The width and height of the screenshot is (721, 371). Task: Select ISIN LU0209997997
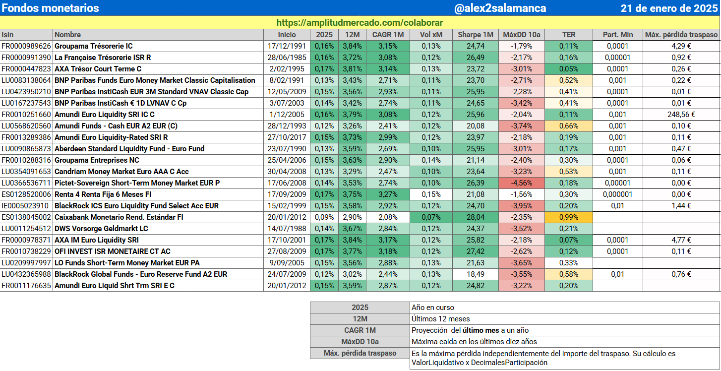[x=26, y=263]
